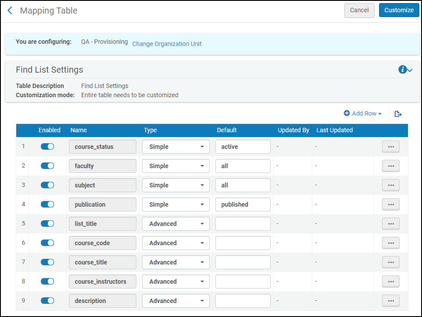
Task: Open row actions menu for course_status
Action: tap(390, 147)
